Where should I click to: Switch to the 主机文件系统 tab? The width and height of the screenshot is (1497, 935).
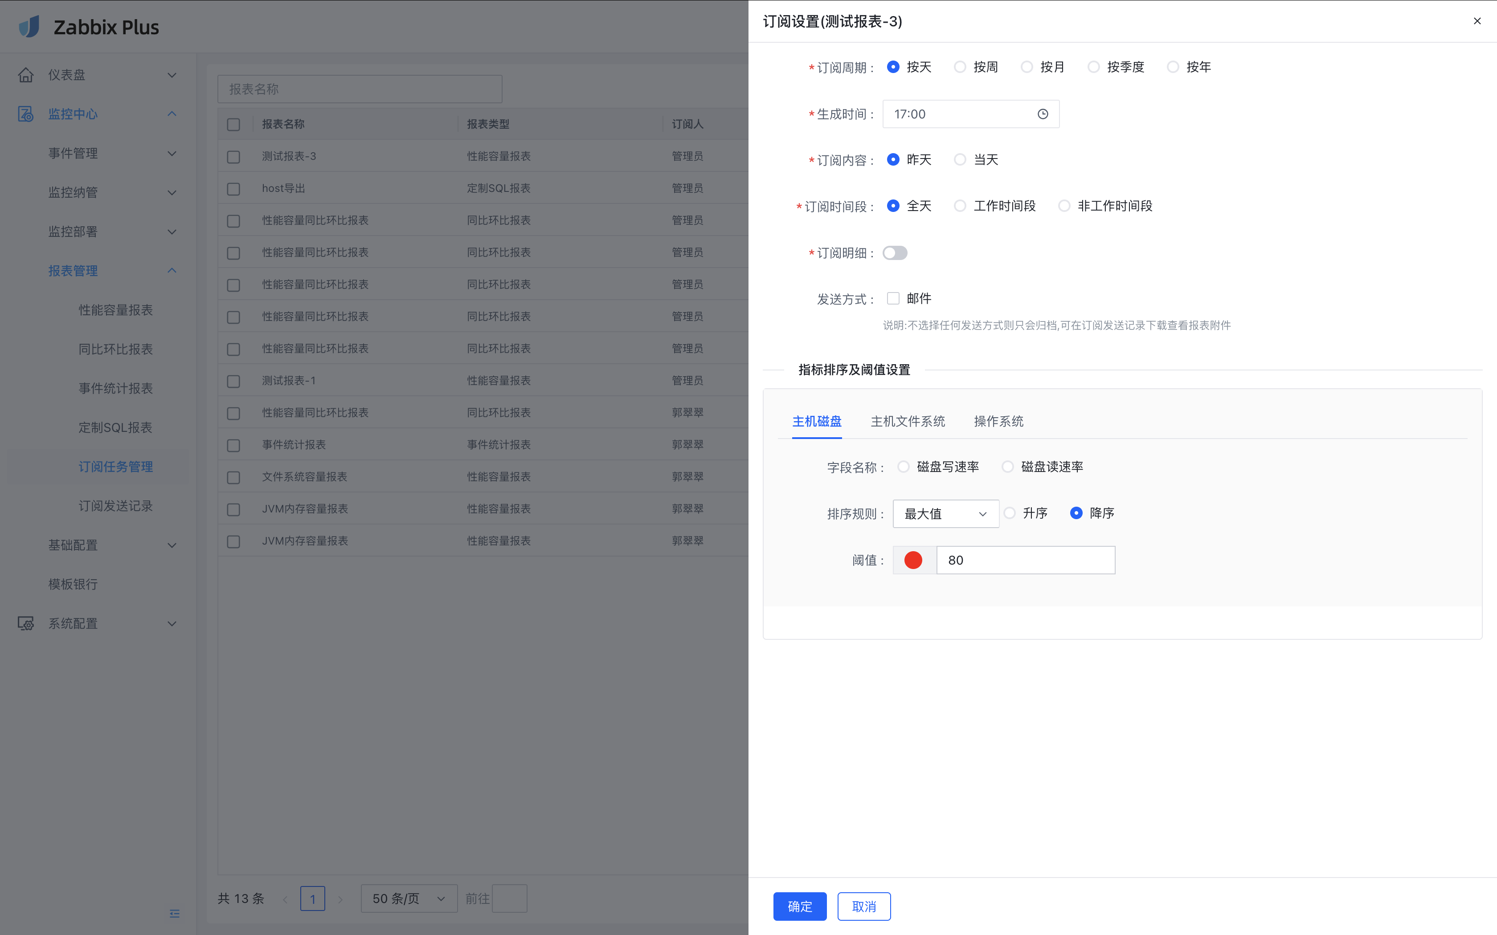[907, 421]
